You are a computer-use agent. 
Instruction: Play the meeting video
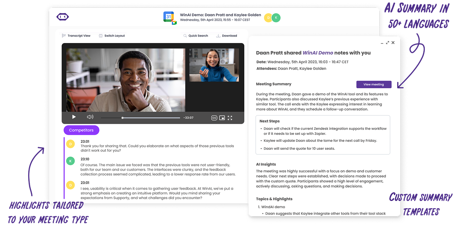tap(74, 117)
